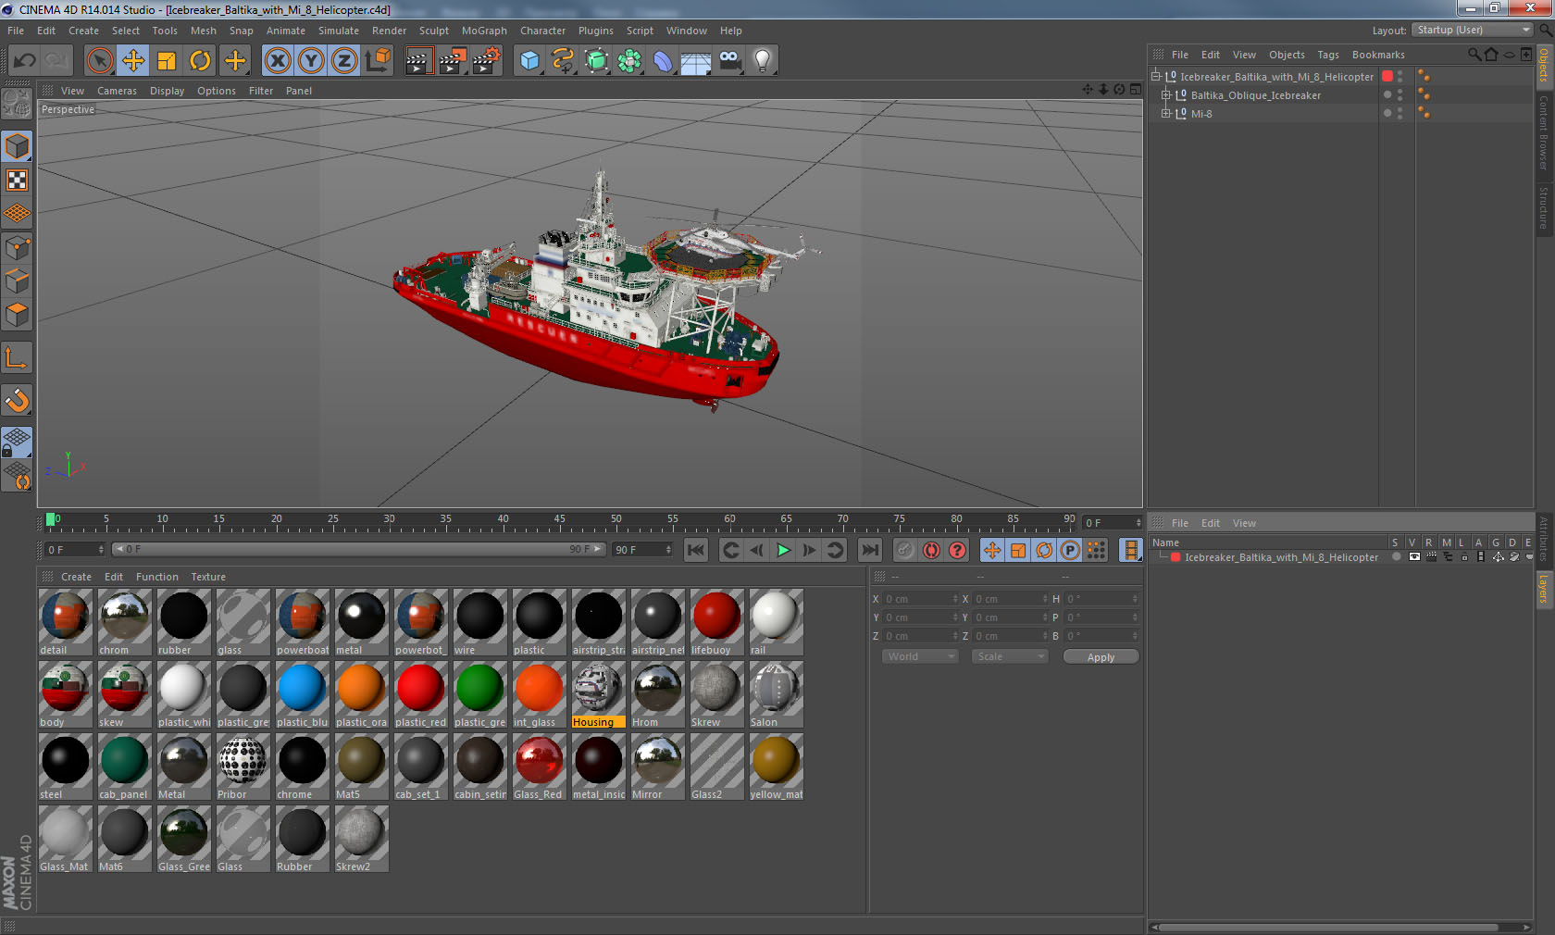Add a camera object
This screenshot has height=935, width=1555.
pyautogui.click(x=729, y=61)
